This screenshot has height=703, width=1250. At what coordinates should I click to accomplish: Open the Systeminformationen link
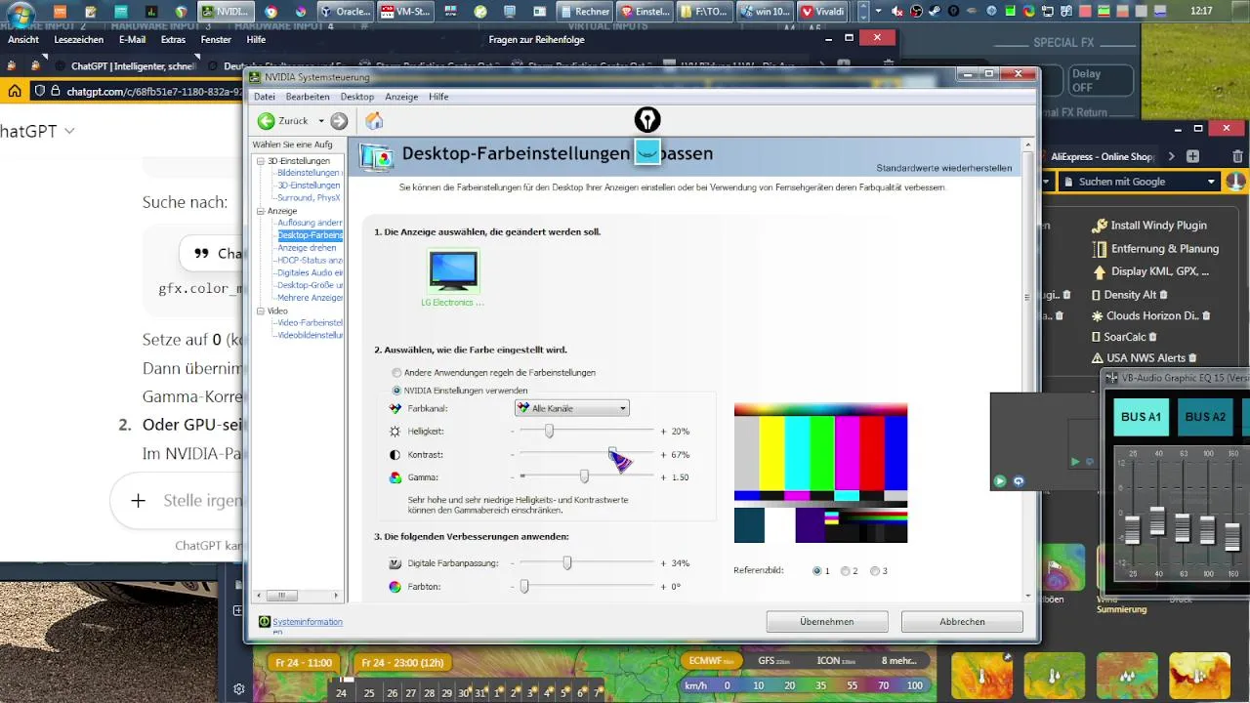(307, 622)
